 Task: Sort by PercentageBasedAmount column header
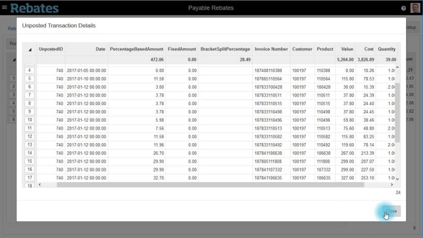coord(137,49)
